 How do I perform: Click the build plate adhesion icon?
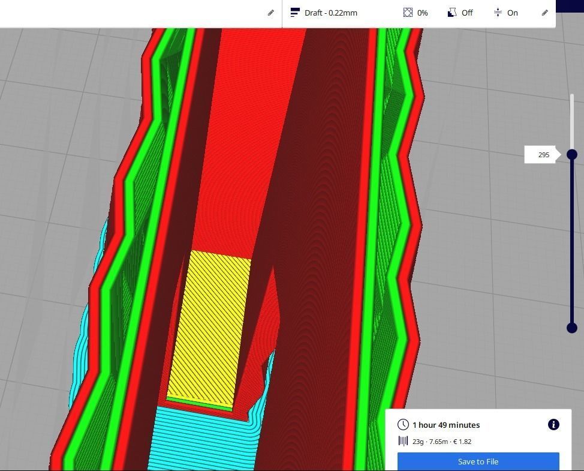[x=498, y=13]
